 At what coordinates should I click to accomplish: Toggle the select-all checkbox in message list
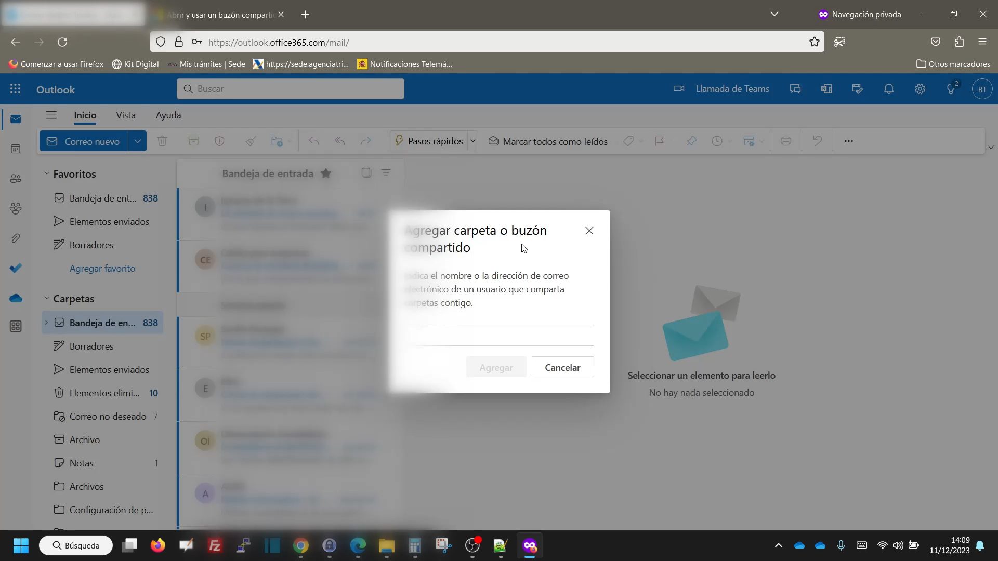(x=366, y=172)
